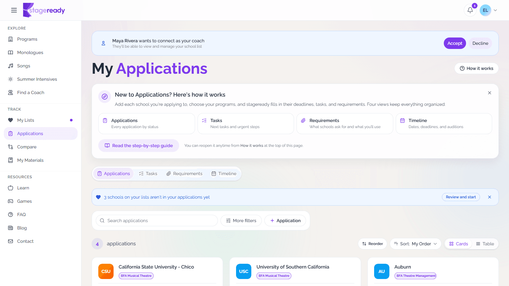Read the step-by-step guide

[139, 146]
